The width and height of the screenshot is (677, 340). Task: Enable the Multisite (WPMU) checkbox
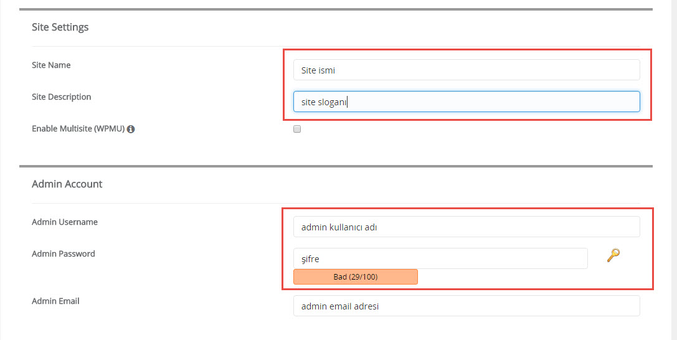pos(297,128)
